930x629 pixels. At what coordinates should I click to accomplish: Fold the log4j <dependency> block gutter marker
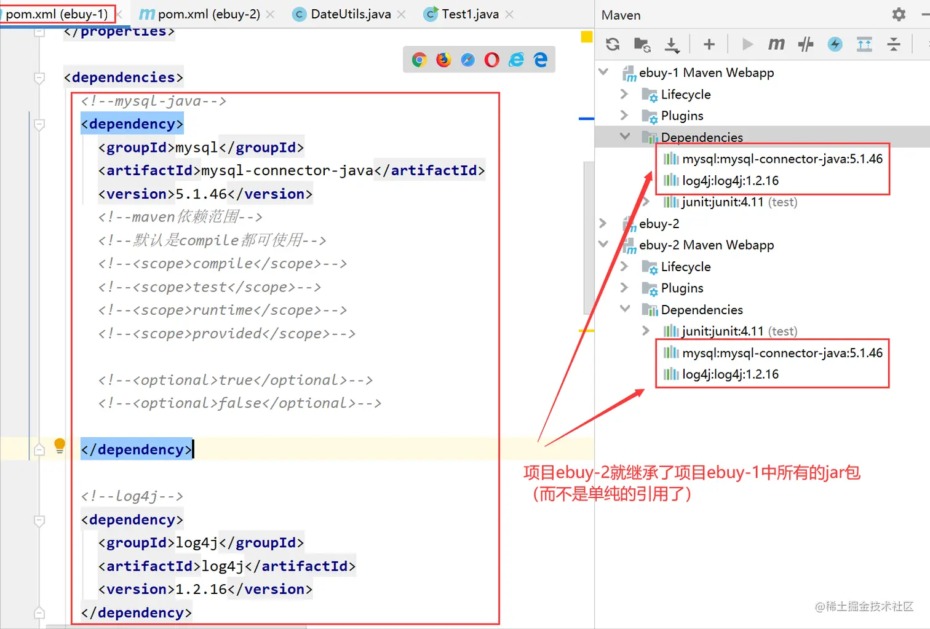(x=39, y=520)
